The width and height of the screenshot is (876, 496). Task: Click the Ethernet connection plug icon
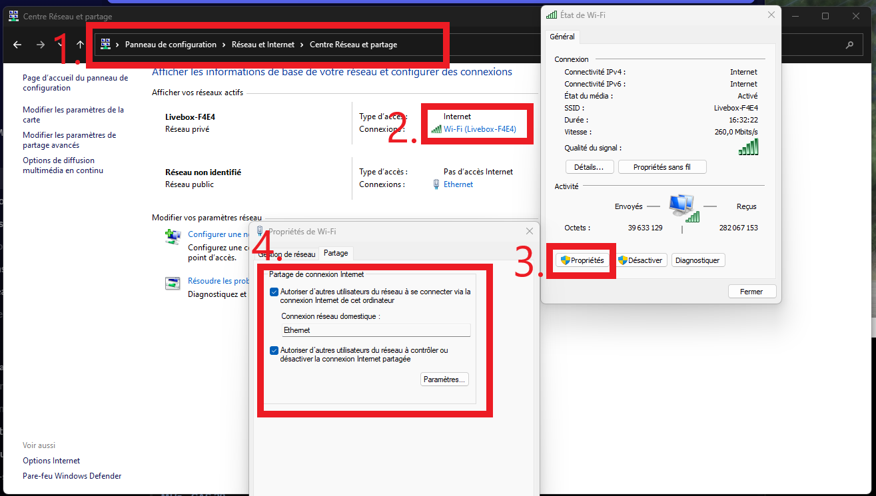coord(436,184)
